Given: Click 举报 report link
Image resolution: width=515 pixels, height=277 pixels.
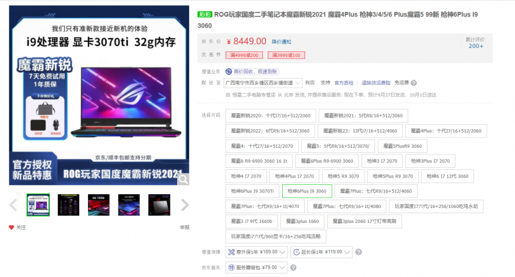Looking at the screenshot, I should [184, 227].
